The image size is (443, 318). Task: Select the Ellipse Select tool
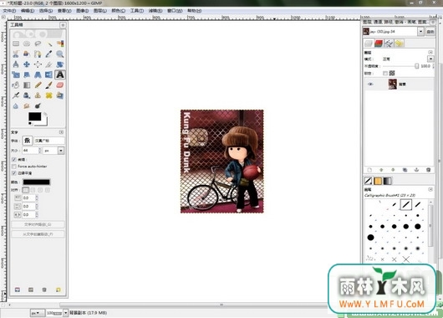click(27, 44)
